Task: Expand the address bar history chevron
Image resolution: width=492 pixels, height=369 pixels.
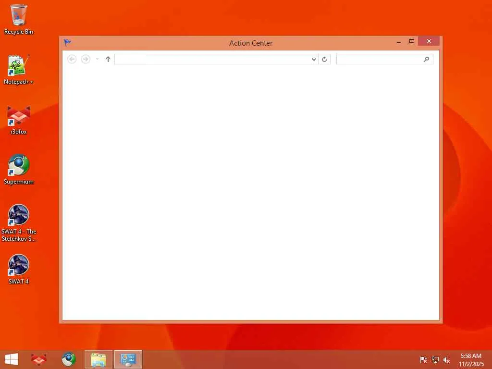Action: (314, 59)
